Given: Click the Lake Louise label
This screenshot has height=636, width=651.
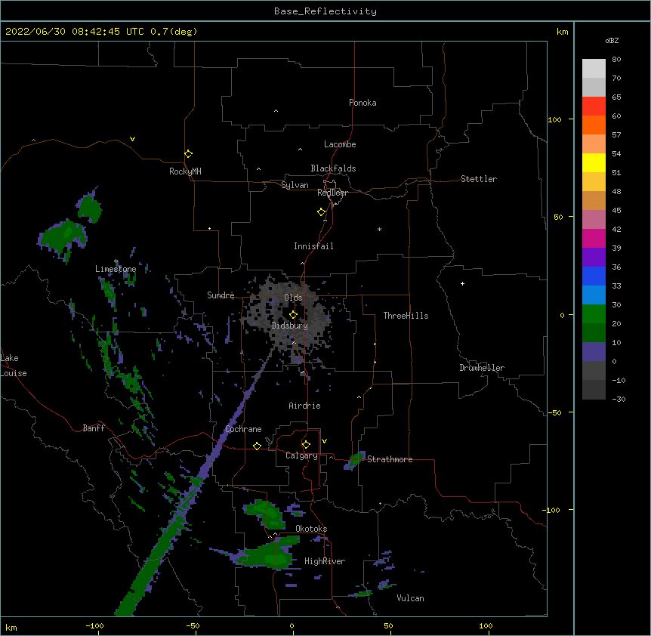Looking at the screenshot, I should (14, 366).
